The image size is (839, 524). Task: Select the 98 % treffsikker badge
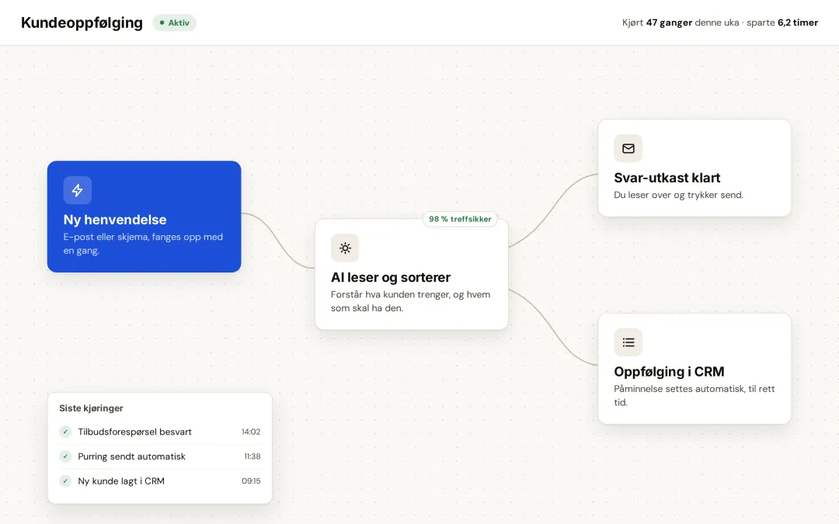click(460, 219)
